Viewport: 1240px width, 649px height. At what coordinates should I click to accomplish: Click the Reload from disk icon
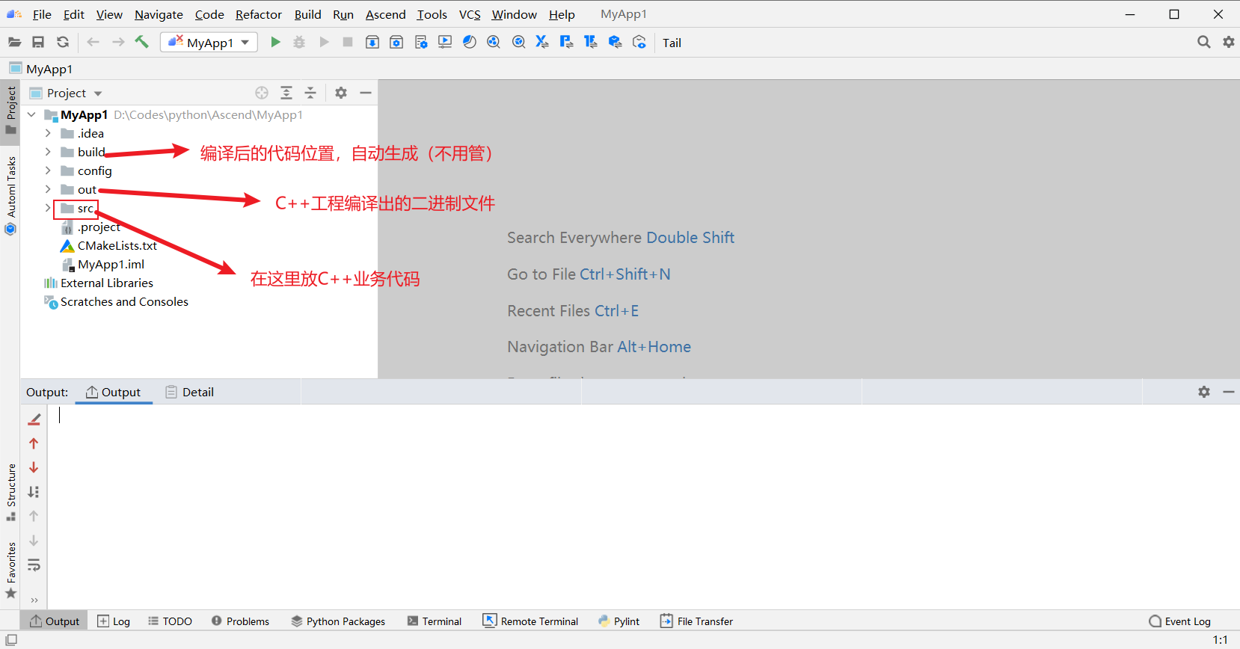63,43
